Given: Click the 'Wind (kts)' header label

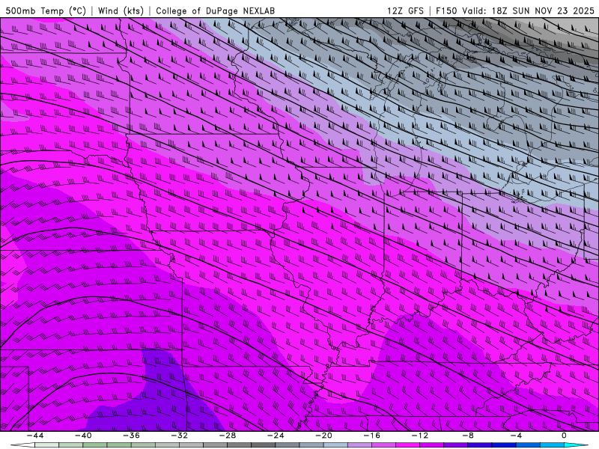Looking at the screenshot, I should (121, 10).
